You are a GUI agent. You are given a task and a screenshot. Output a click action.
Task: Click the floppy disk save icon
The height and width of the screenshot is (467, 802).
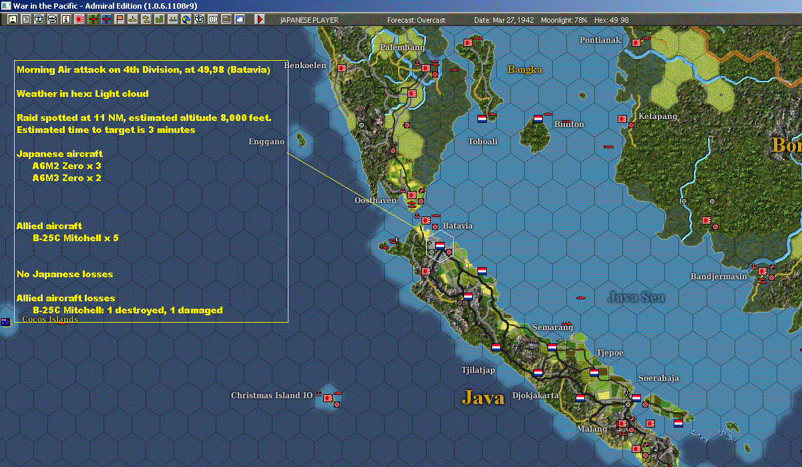coord(13,19)
